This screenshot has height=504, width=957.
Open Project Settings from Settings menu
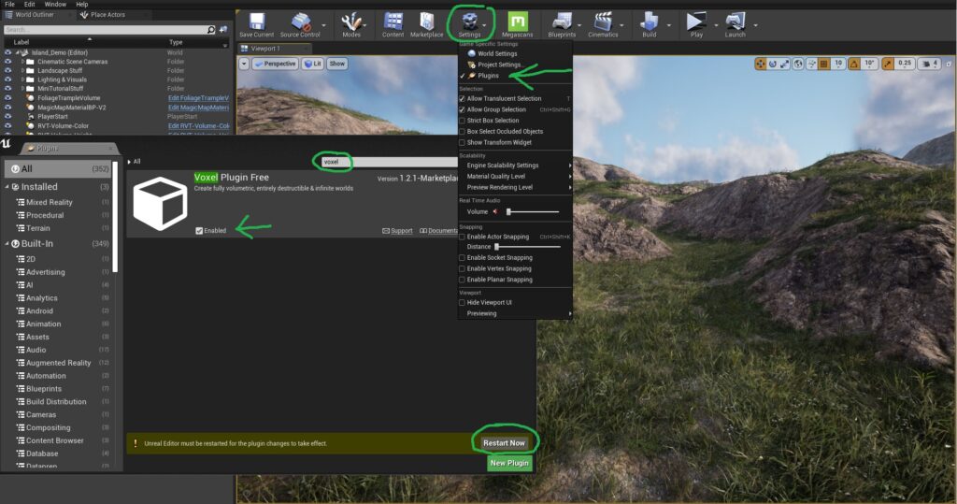(x=499, y=65)
